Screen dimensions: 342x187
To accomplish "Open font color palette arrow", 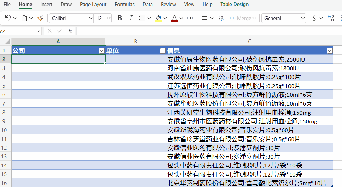I will (x=181, y=18).
